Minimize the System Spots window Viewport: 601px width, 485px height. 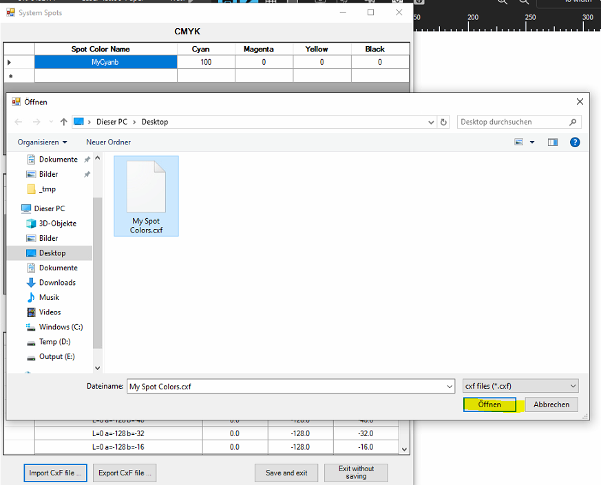point(343,12)
